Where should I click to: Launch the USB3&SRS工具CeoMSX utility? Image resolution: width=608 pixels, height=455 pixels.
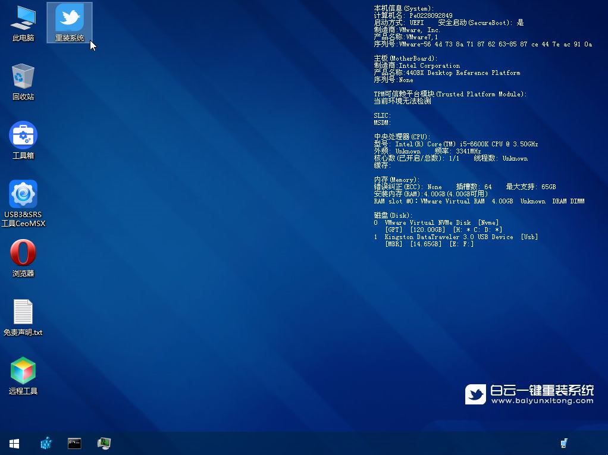tap(23, 196)
